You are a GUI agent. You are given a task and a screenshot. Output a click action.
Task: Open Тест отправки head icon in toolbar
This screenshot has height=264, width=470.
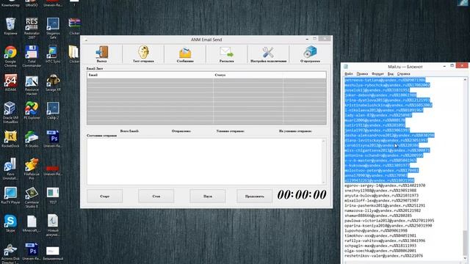[143, 54]
